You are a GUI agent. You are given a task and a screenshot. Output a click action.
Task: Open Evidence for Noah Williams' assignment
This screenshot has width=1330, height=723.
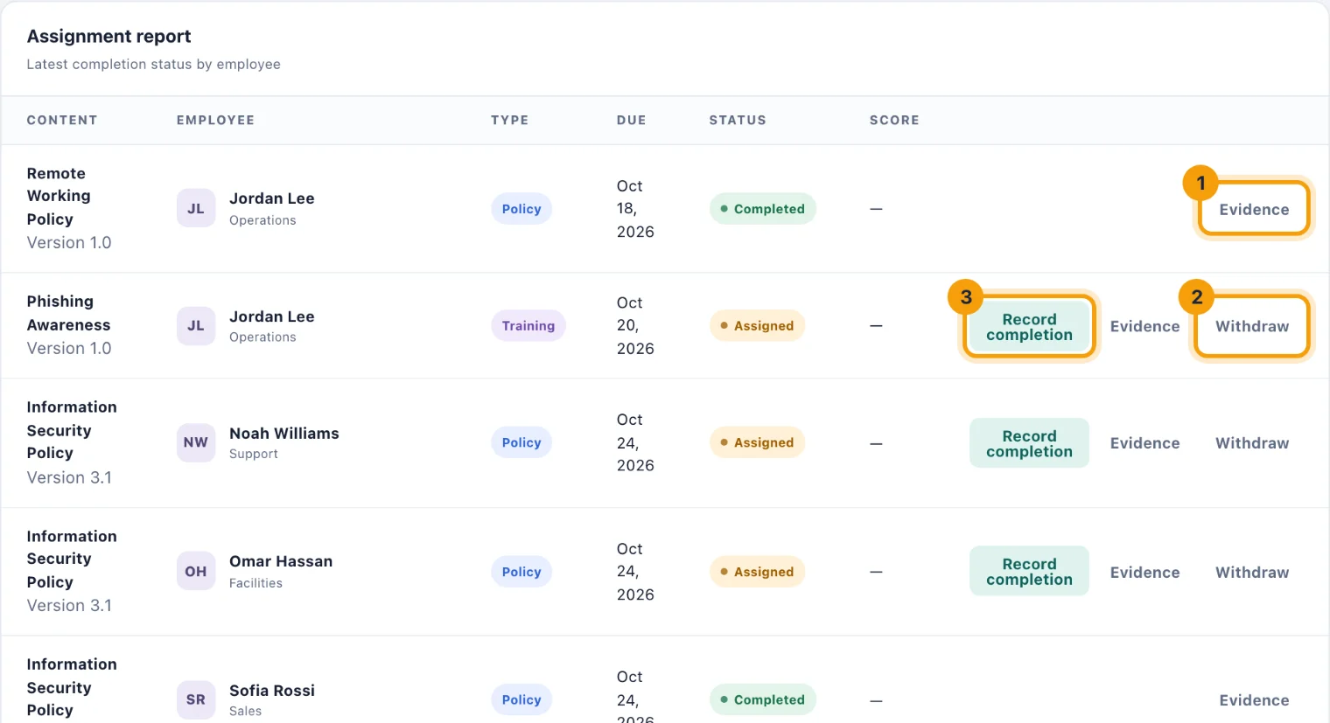1144,443
